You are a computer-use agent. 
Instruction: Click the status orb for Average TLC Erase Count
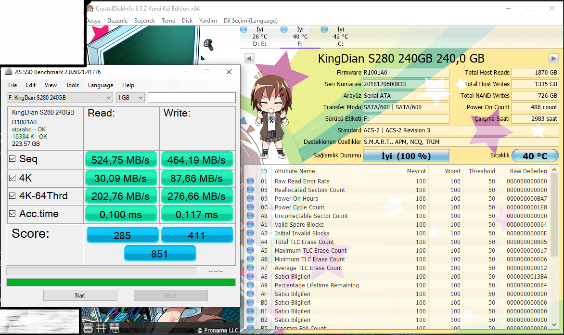pyautogui.click(x=250, y=267)
